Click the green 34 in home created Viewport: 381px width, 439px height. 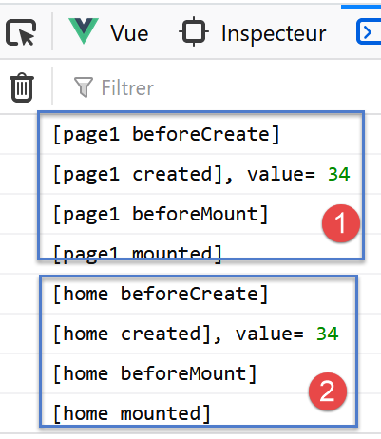tap(327, 334)
